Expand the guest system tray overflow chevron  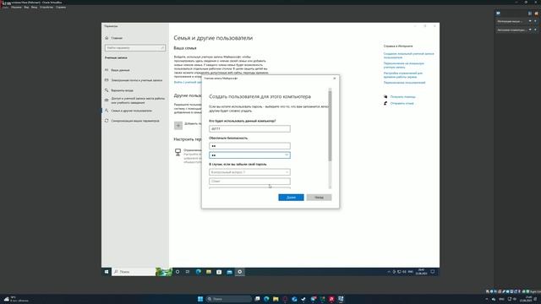[x=389, y=272]
